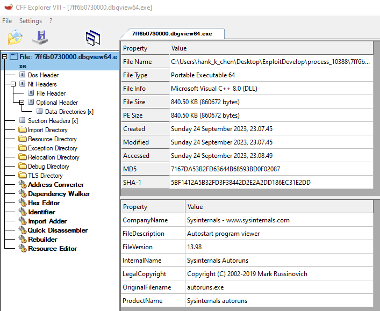
Task: Open the ? help menu
Action: pos(51,21)
